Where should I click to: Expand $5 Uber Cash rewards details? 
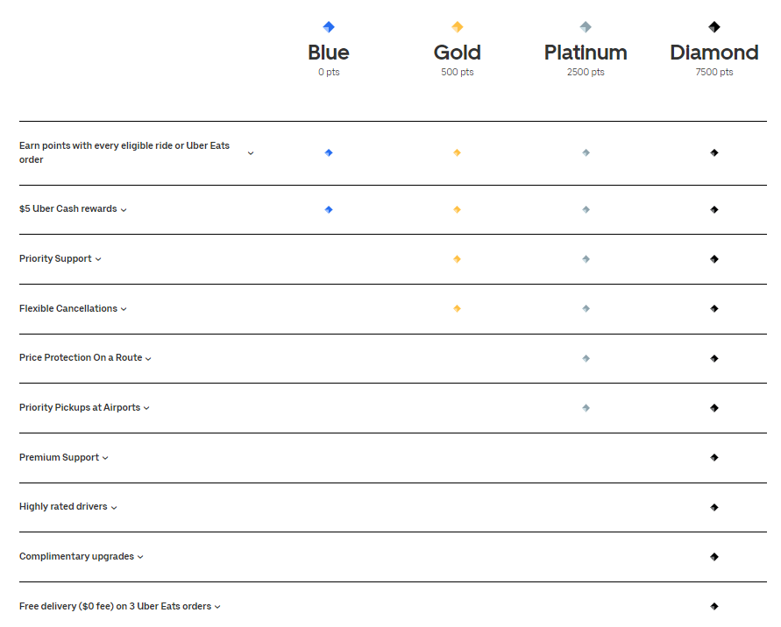click(x=124, y=210)
